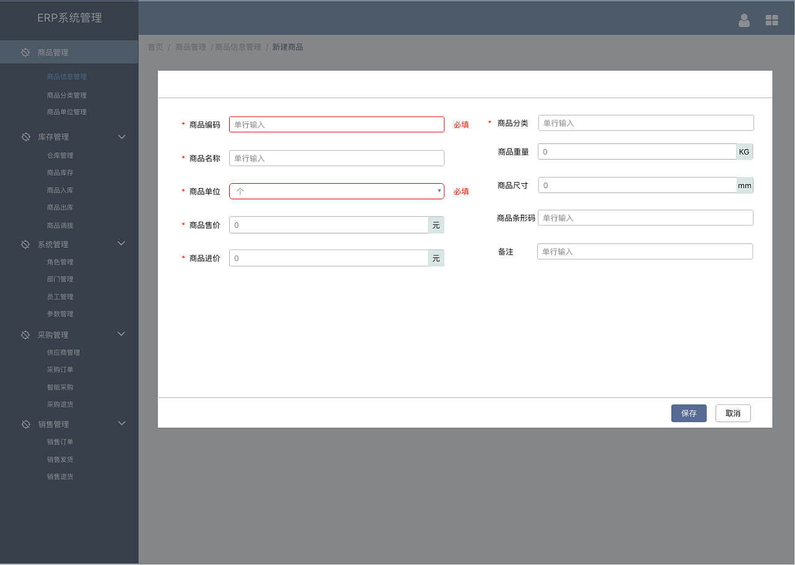Click 新建商品 breadcrumb text
Image resolution: width=795 pixels, height=565 pixels.
tap(288, 47)
